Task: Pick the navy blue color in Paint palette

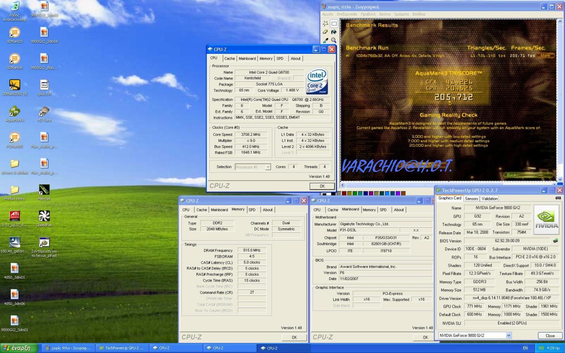Action: [366, 193]
